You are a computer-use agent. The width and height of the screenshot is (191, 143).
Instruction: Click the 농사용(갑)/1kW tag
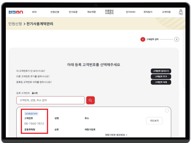31,114
